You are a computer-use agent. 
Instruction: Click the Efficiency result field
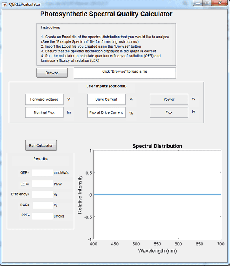pyautogui.click(x=42, y=194)
